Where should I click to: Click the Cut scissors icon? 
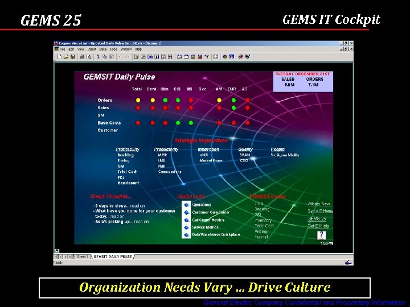[98, 57]
